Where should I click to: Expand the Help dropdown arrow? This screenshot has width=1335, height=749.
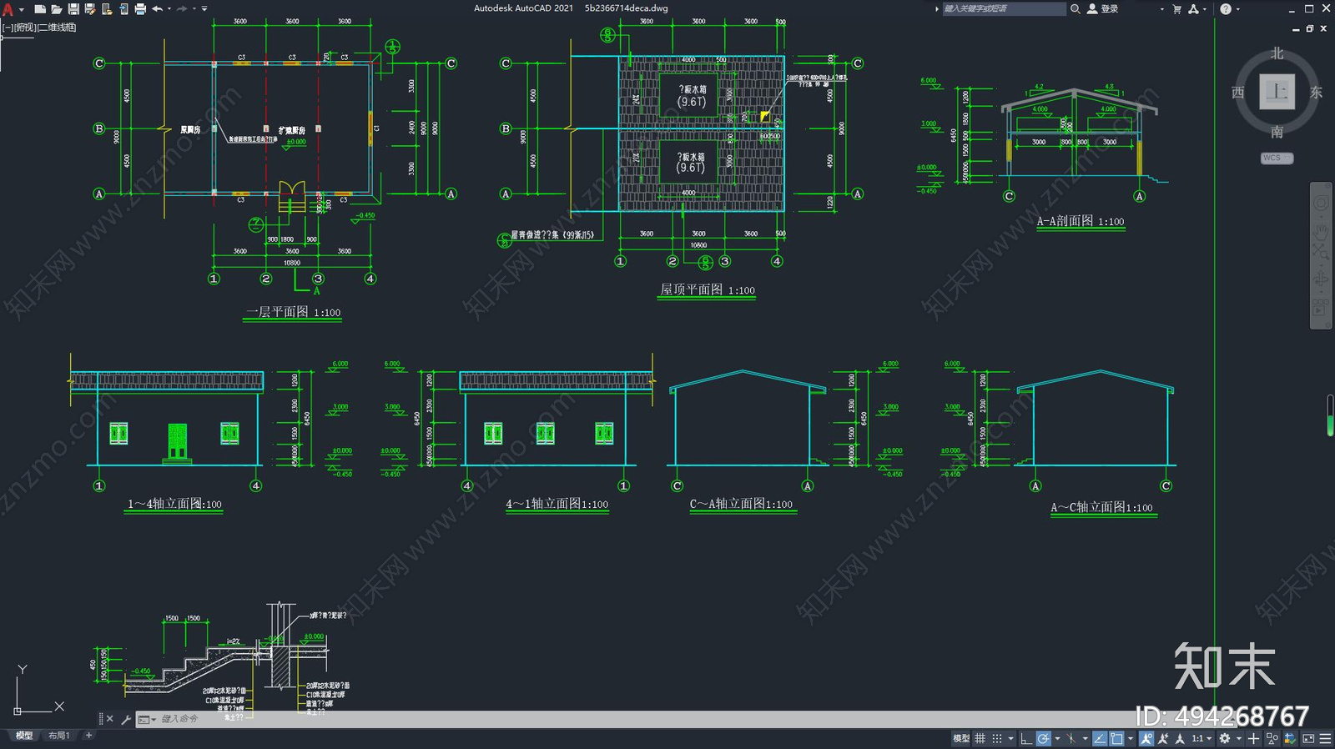click(1238, 9)
